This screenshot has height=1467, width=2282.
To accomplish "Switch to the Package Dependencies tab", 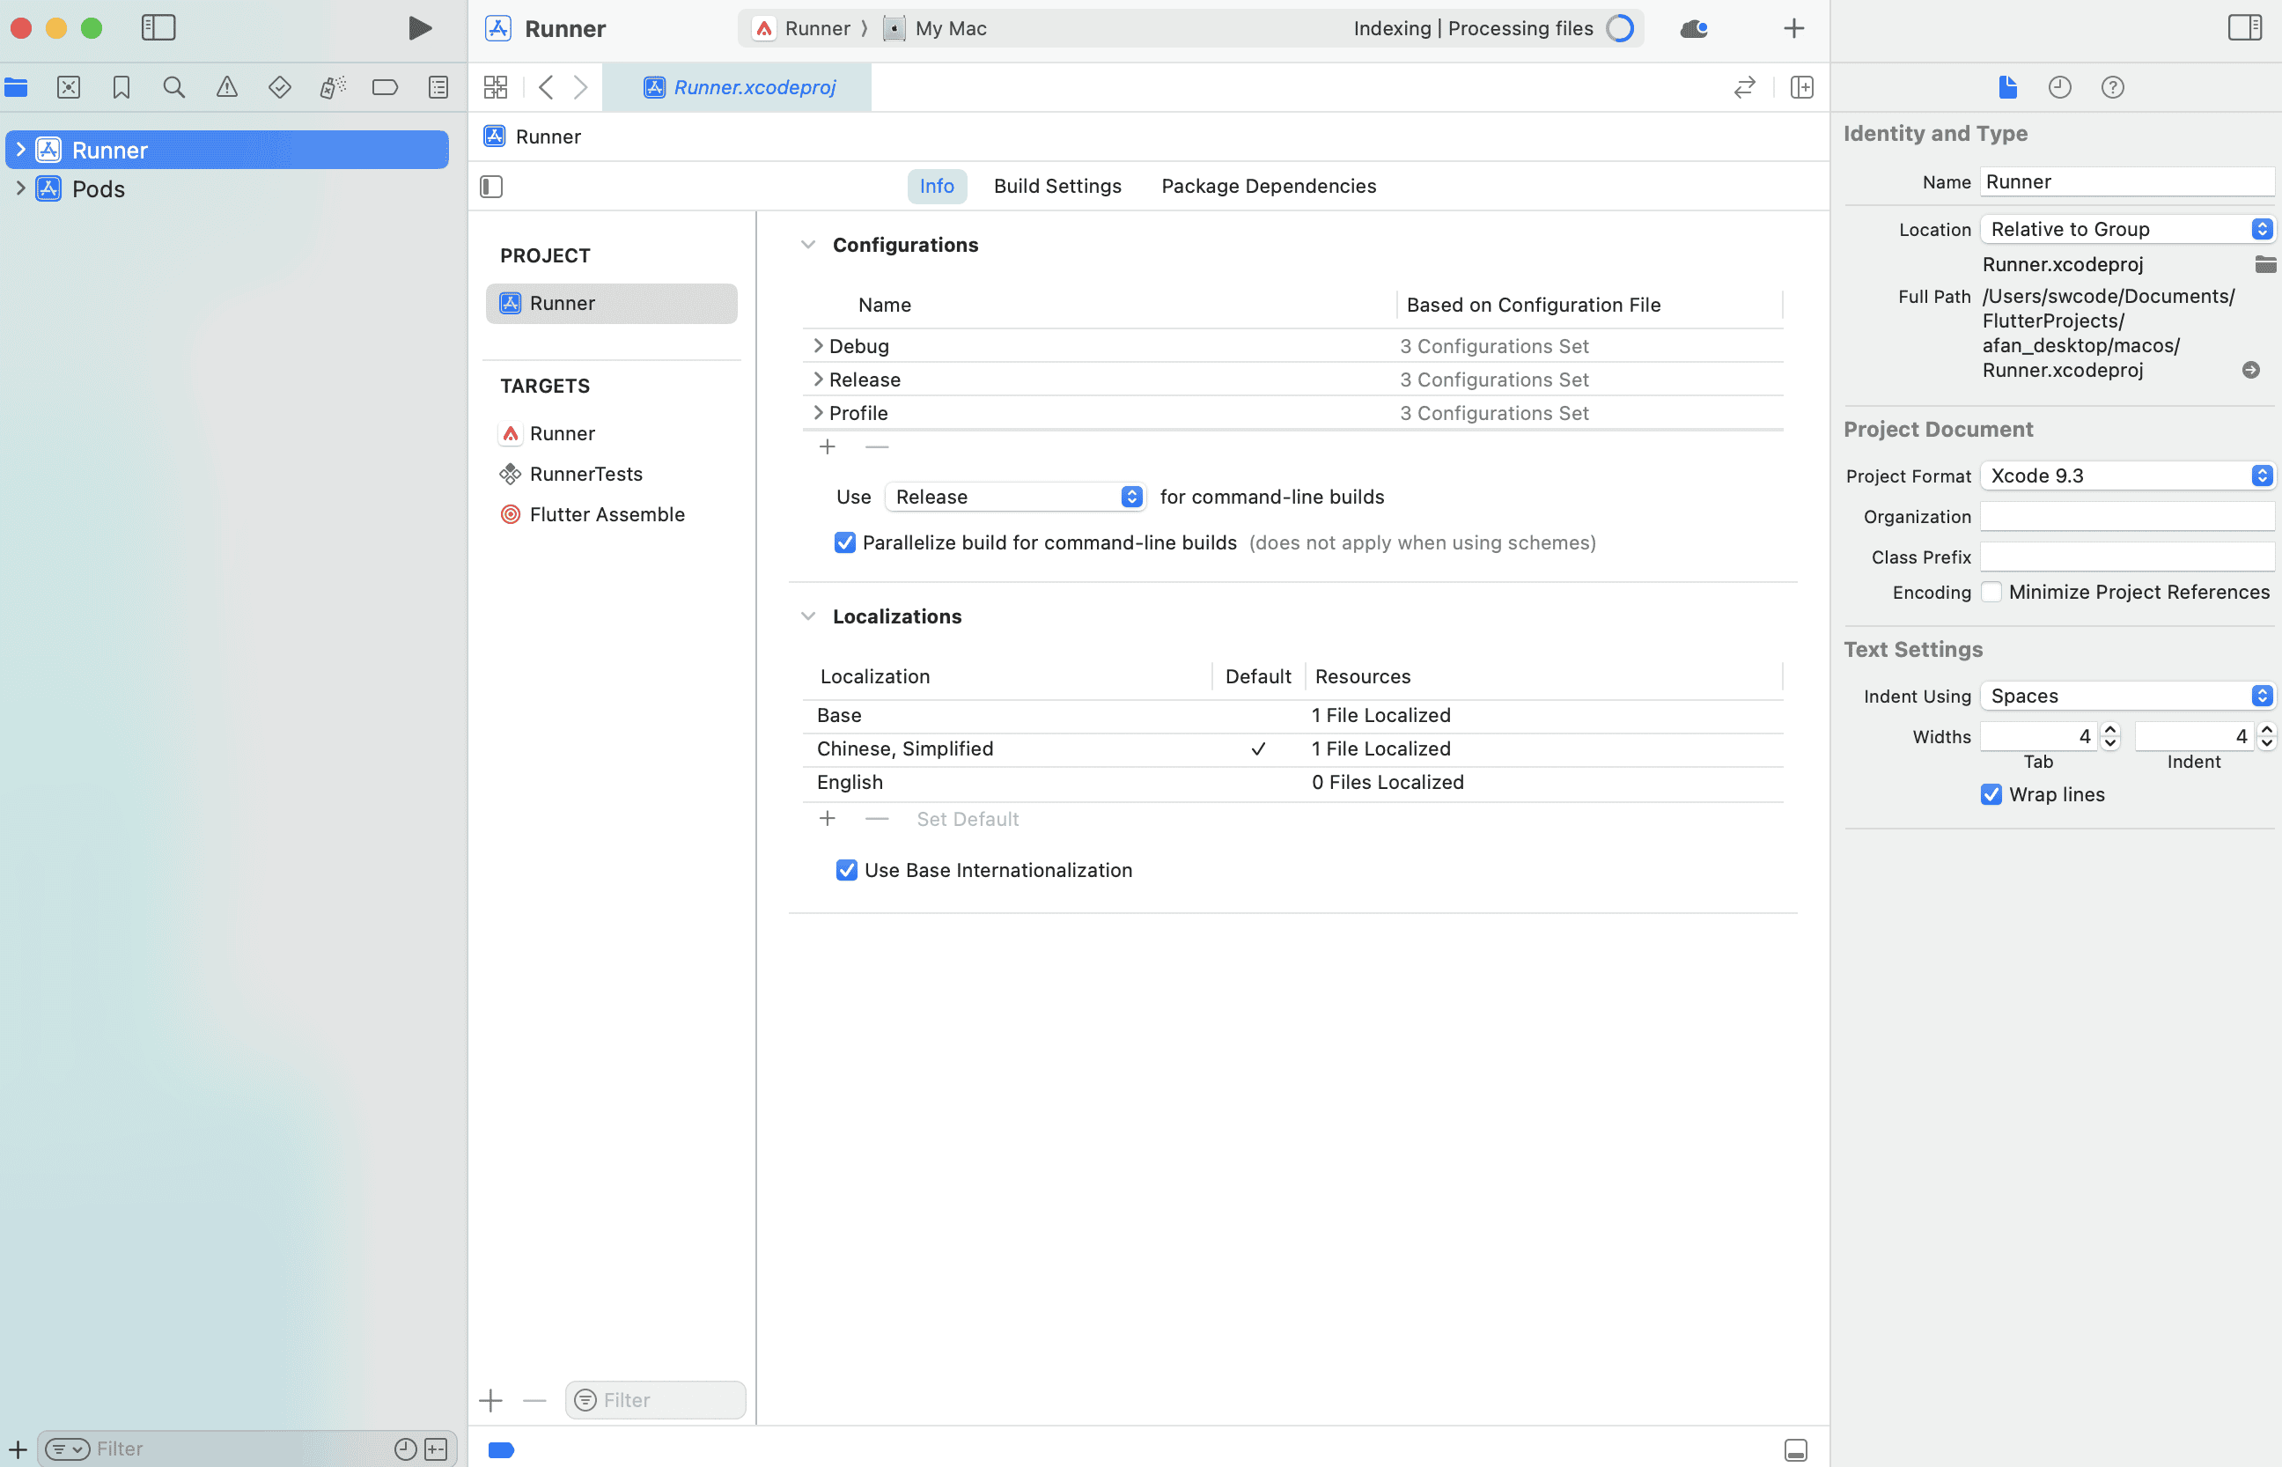I will pos(1269,187).
